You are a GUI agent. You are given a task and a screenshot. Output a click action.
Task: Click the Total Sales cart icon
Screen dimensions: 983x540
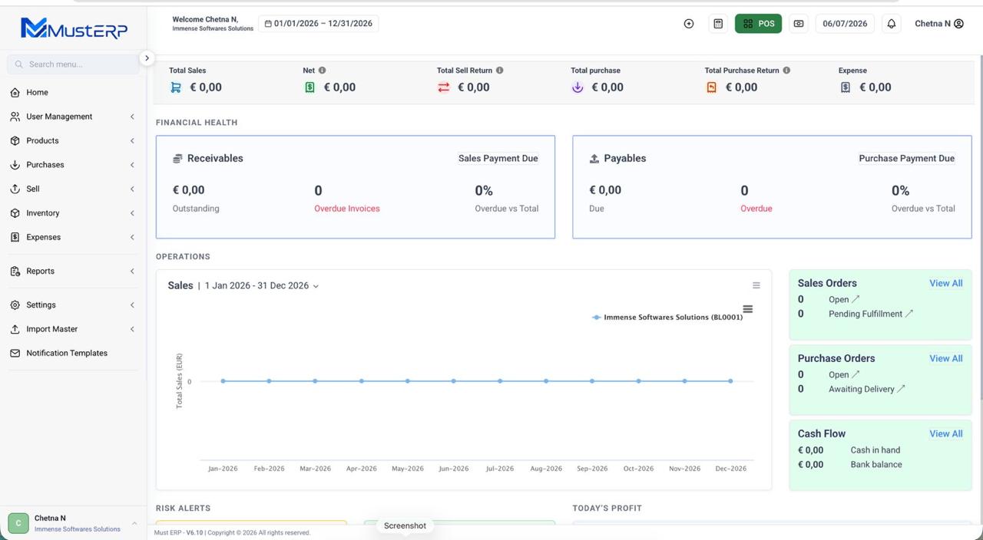tap(176, 87)
